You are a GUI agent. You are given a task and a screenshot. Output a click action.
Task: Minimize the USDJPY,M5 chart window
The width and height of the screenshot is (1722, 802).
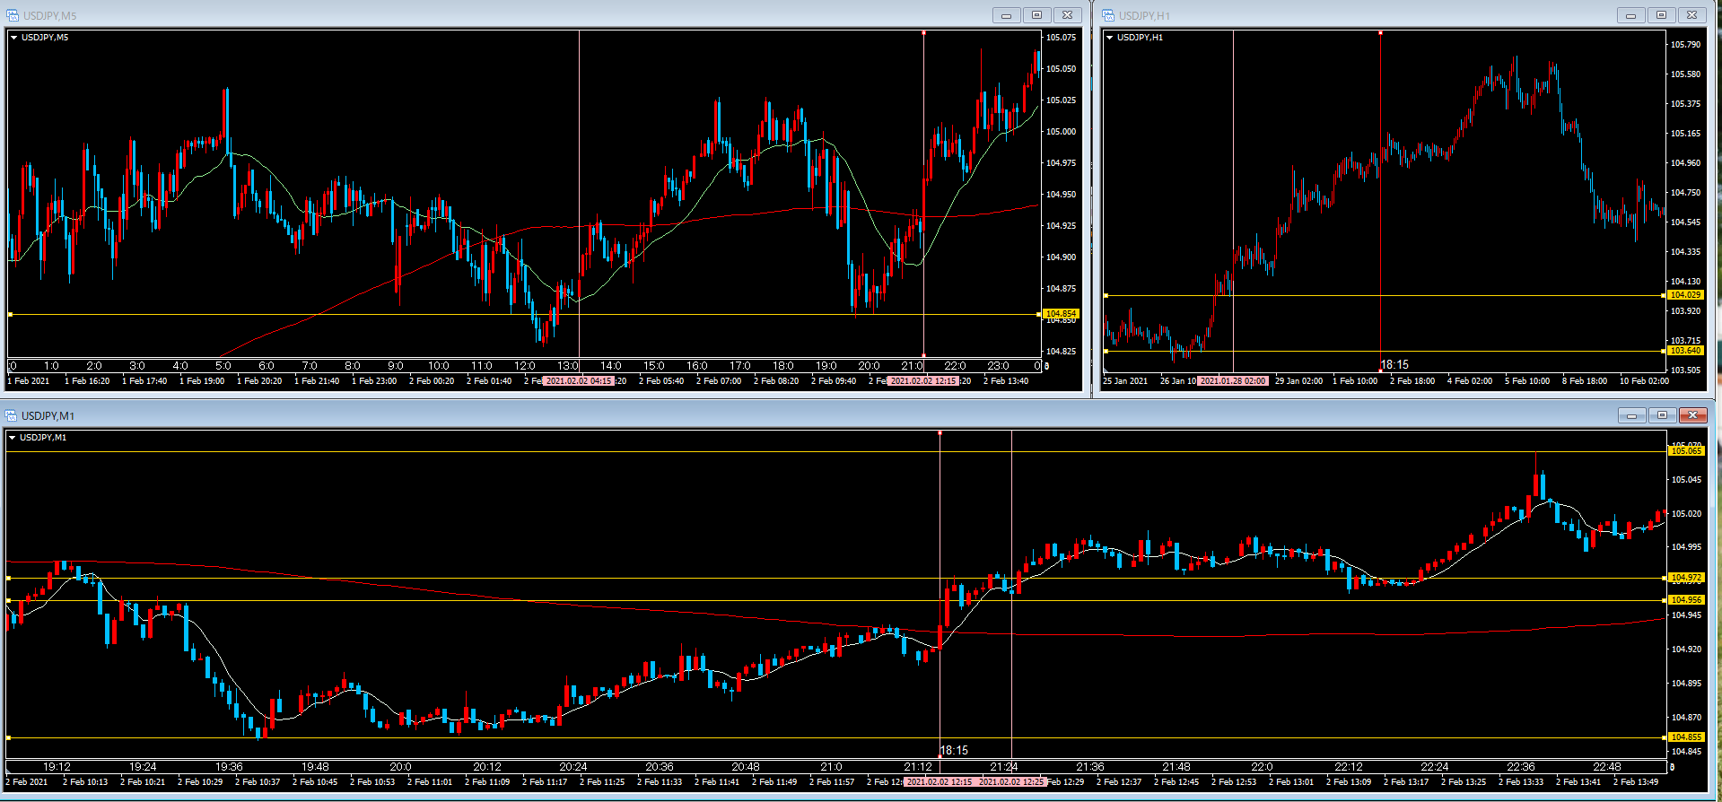pos(1006,15)
